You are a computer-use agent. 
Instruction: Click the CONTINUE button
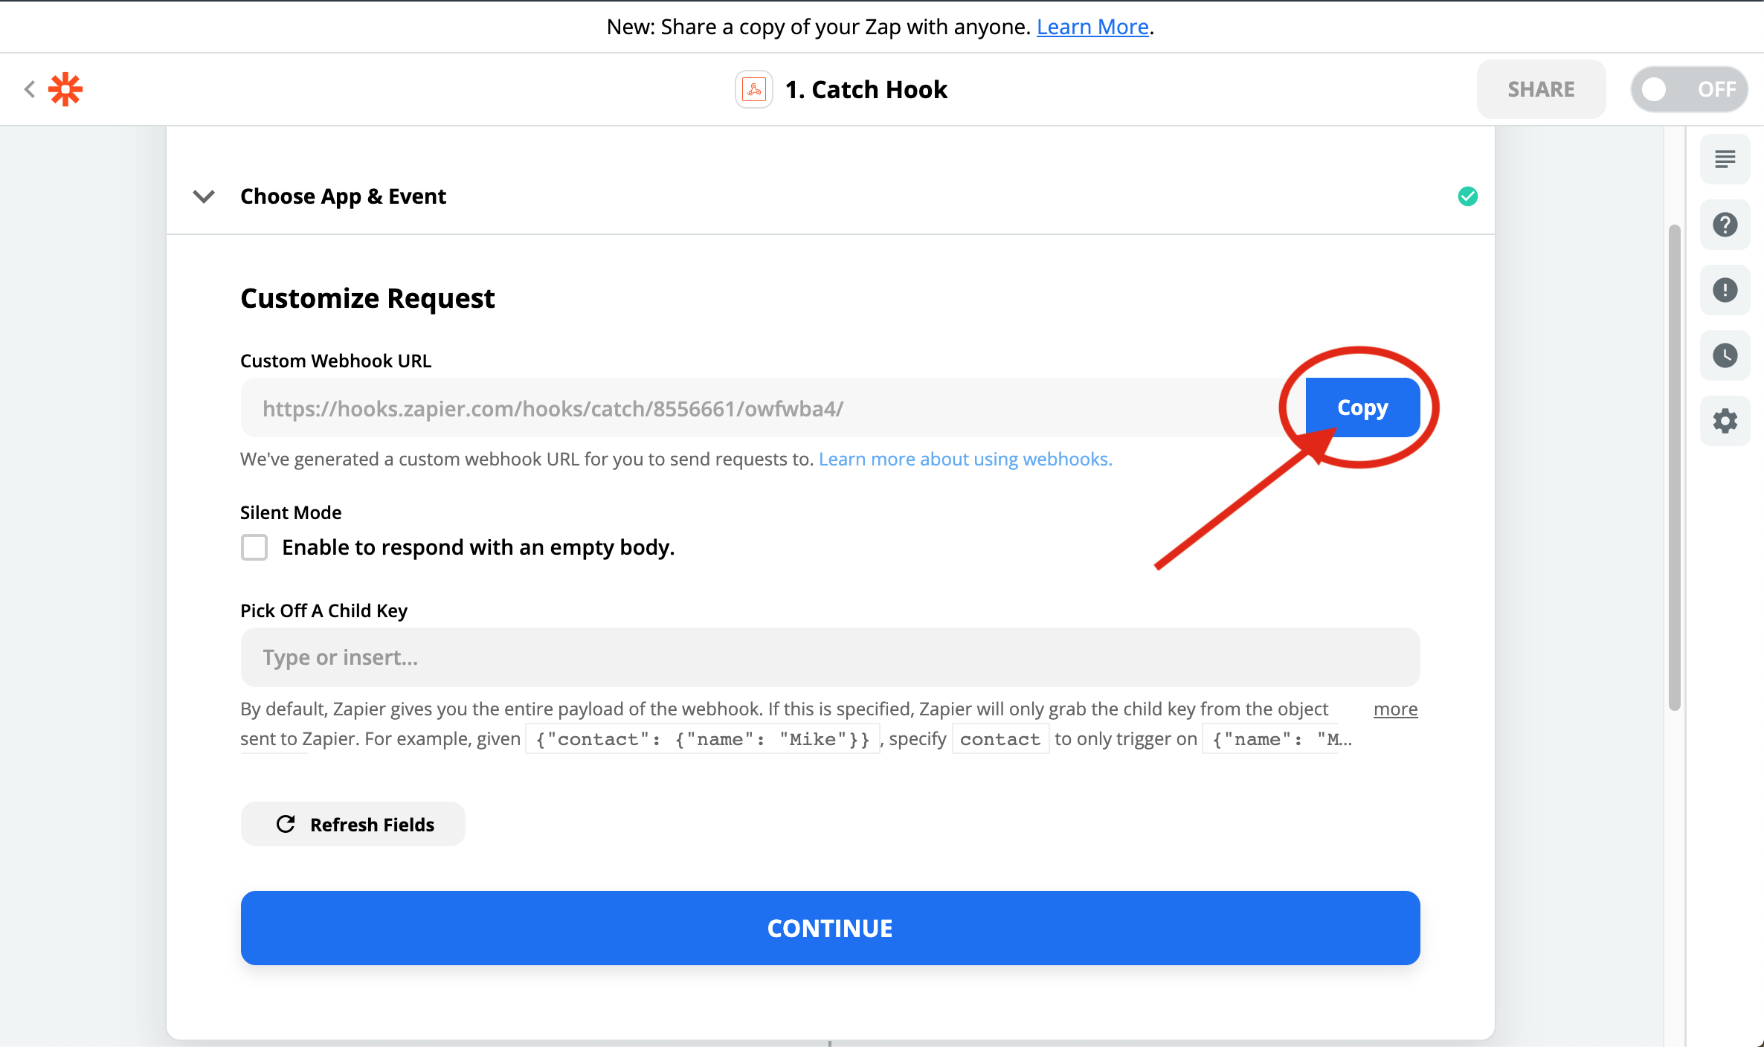tap(829, 927)
